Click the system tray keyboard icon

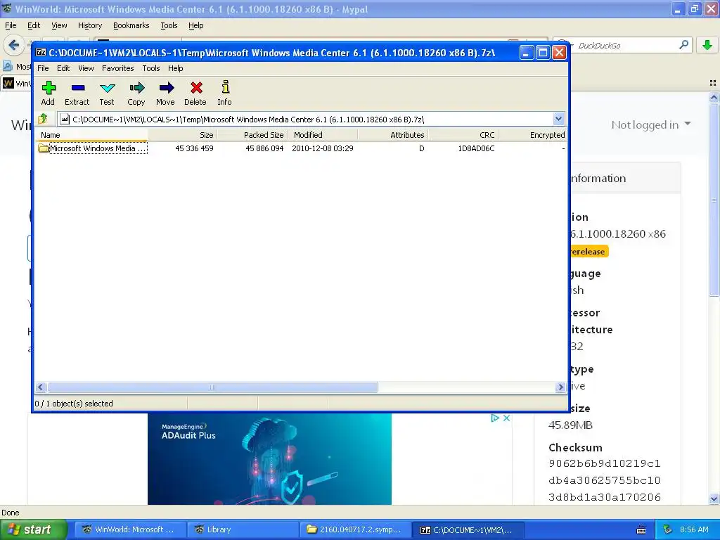(641, 530)
